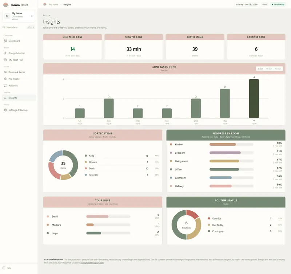The height and width of the screenshot is (274, 291).
Task: Click the Bedroom progress bar
Action: pos(231,153)
